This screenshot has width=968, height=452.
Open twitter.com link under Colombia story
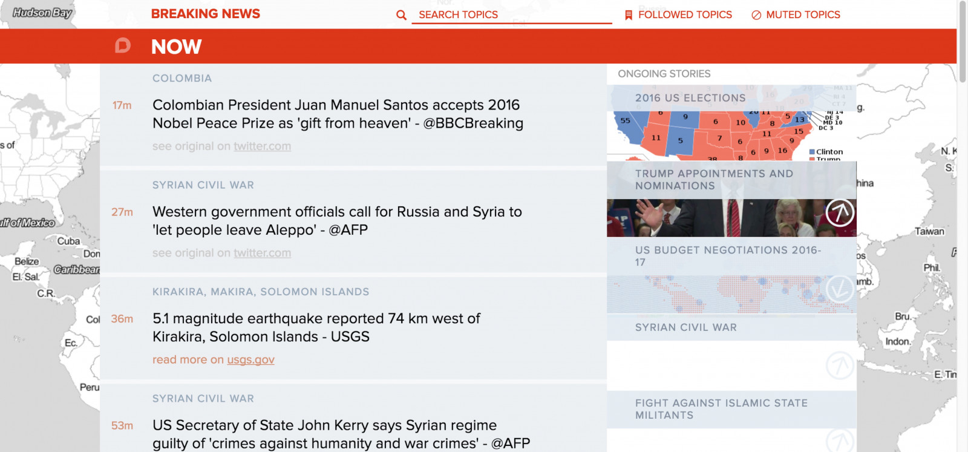pyautogui.click(x=262, y=146)
